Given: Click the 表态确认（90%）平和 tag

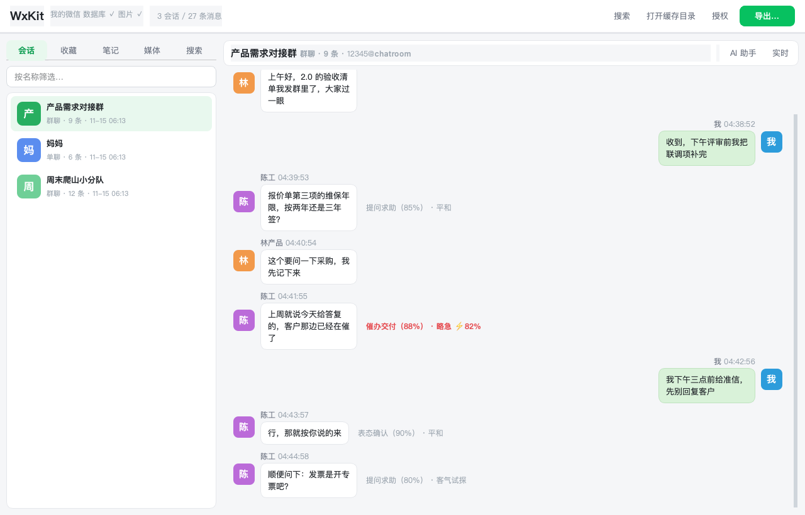Looking at the screenshot, I should pos(401,433).
